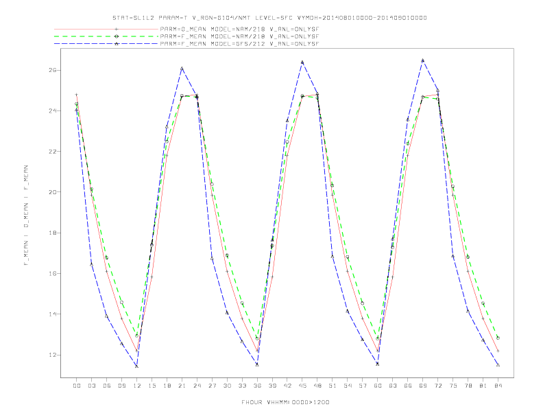
Task: Click x-axis forecast hour label 45
Action: [x=302, y=386]
